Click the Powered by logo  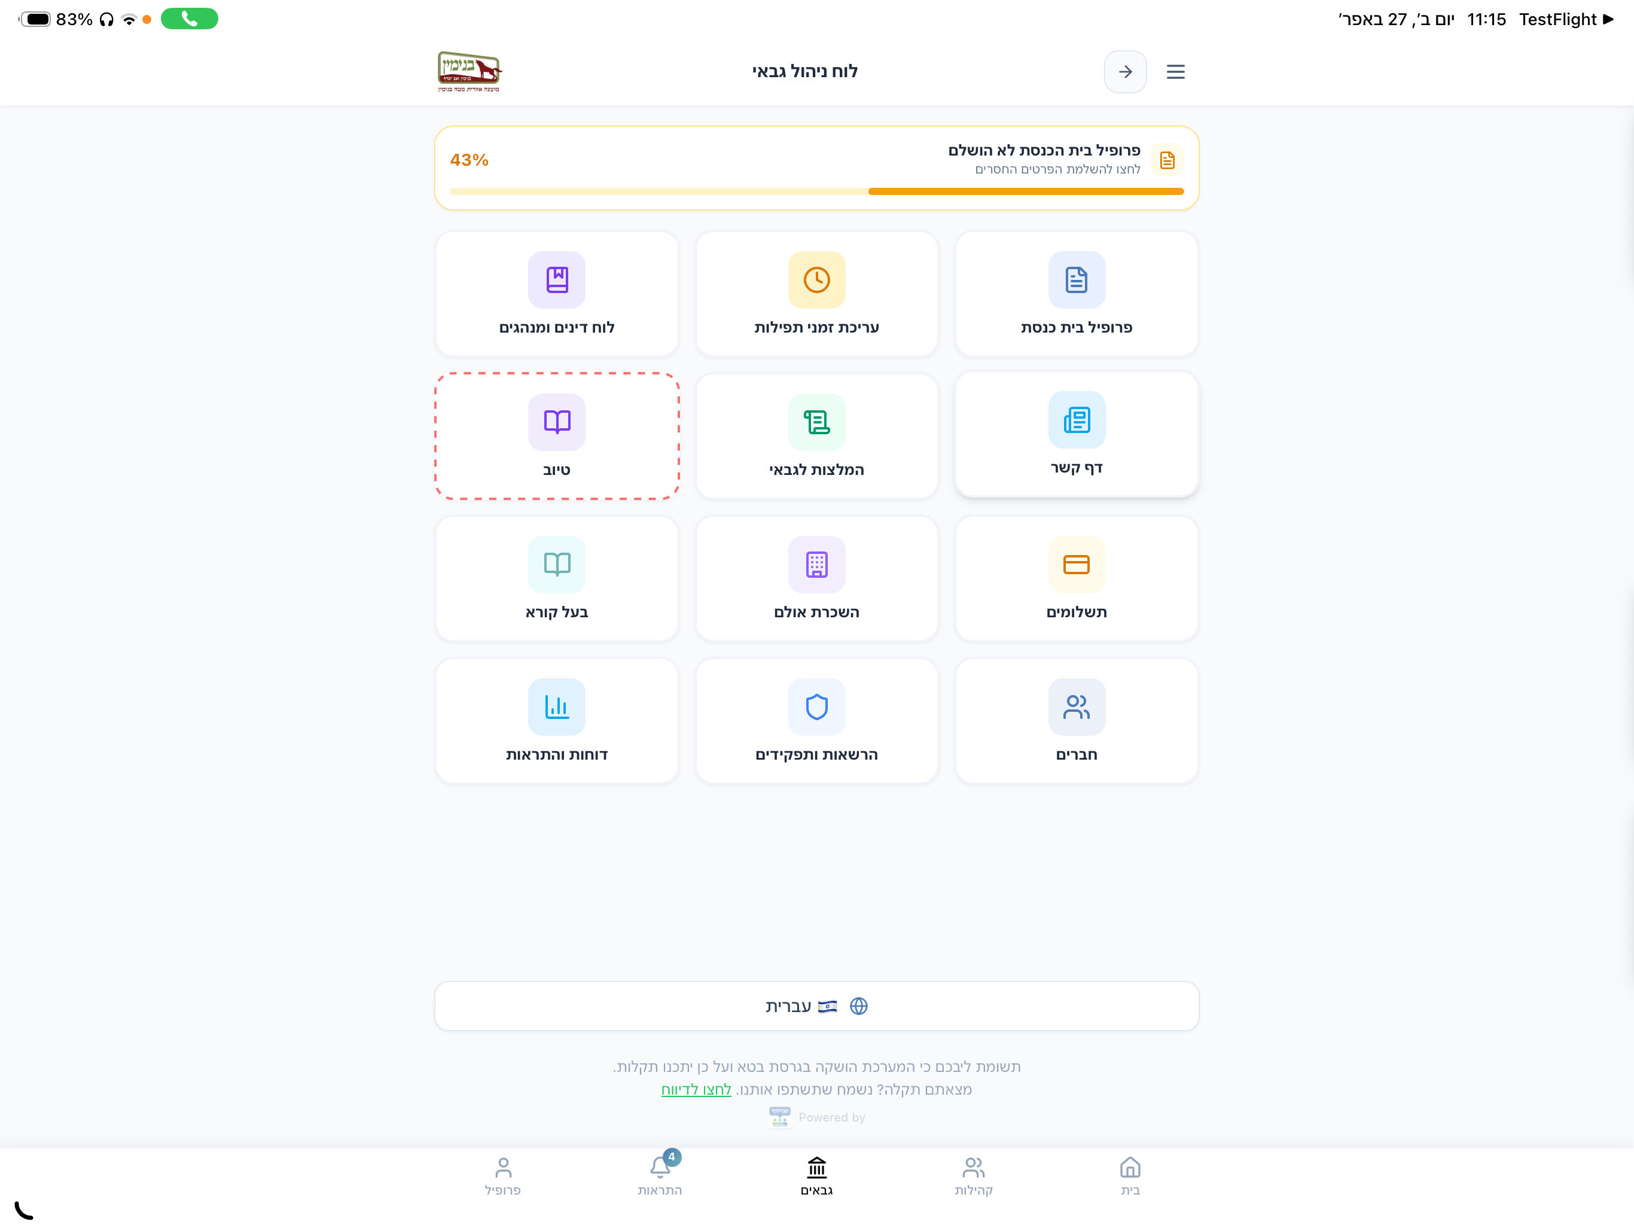point(779,1117)
